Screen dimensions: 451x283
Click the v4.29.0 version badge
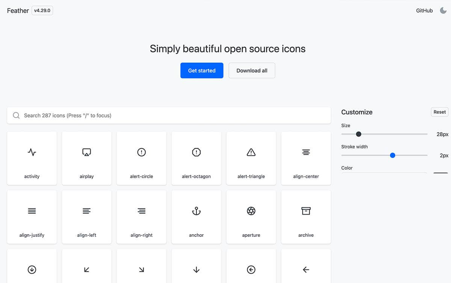click(x=42, y=11)
